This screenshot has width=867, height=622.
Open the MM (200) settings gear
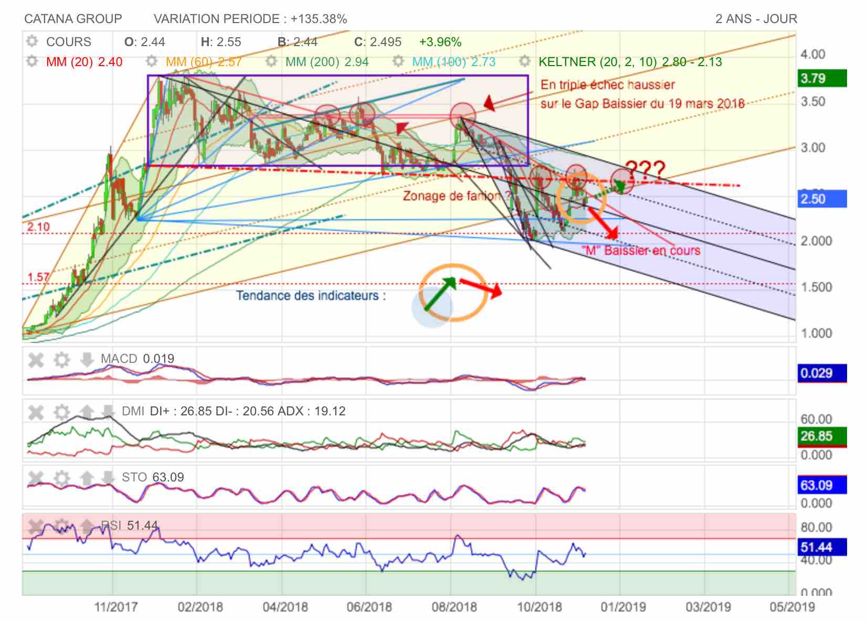pyautogui.click(x=271, y=61)
